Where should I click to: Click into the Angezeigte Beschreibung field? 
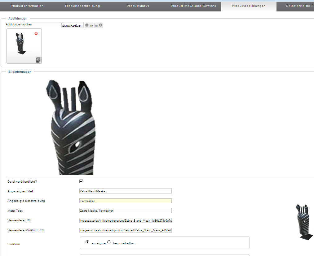(125, 201)
